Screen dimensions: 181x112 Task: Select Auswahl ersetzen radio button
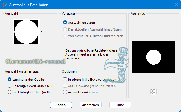click(x=65, y=23)
